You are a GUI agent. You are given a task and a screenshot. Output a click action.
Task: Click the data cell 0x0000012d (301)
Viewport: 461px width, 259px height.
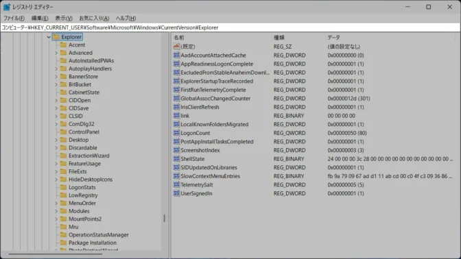pyautogui.click(x=348, y=99)
